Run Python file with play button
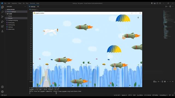175x98 pixels. pyautogui.click(x=166, y=7)
